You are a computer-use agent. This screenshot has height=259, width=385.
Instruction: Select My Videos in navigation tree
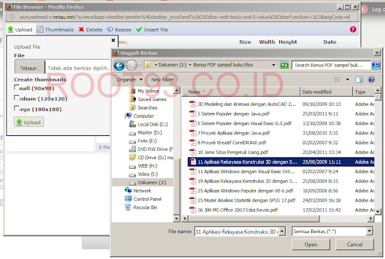144,91
